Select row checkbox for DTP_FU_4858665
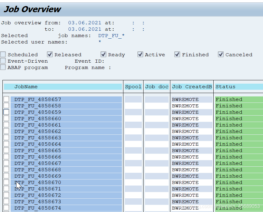Image resolution: width=263 pixels, height=212 pixels. click(6, 150)
